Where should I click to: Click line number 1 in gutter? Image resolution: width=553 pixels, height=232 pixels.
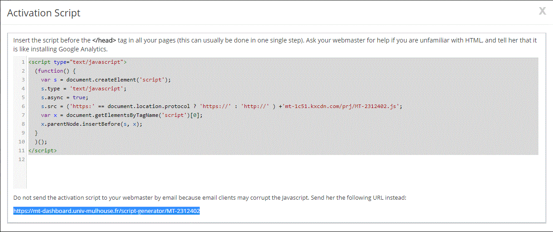(x=23, y=62)
